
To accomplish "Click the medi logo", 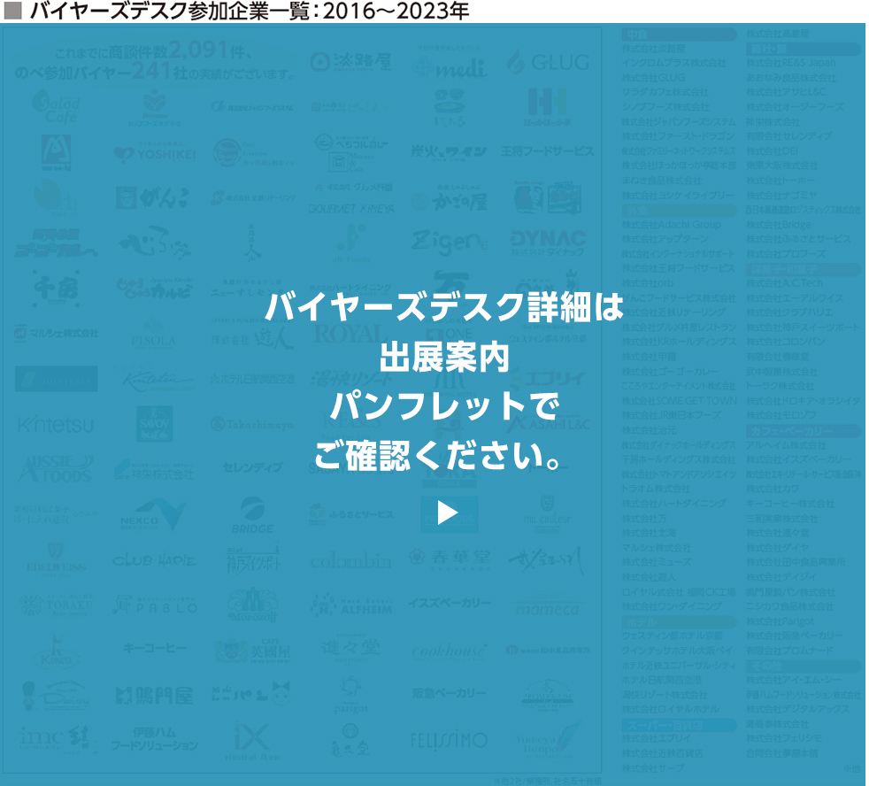I will tap(450, 64).
